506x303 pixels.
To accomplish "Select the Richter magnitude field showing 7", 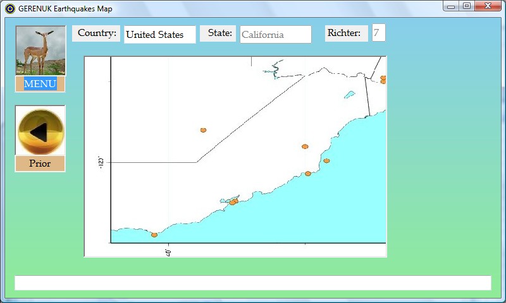I will pyautogui.click(x=378, y=33).
